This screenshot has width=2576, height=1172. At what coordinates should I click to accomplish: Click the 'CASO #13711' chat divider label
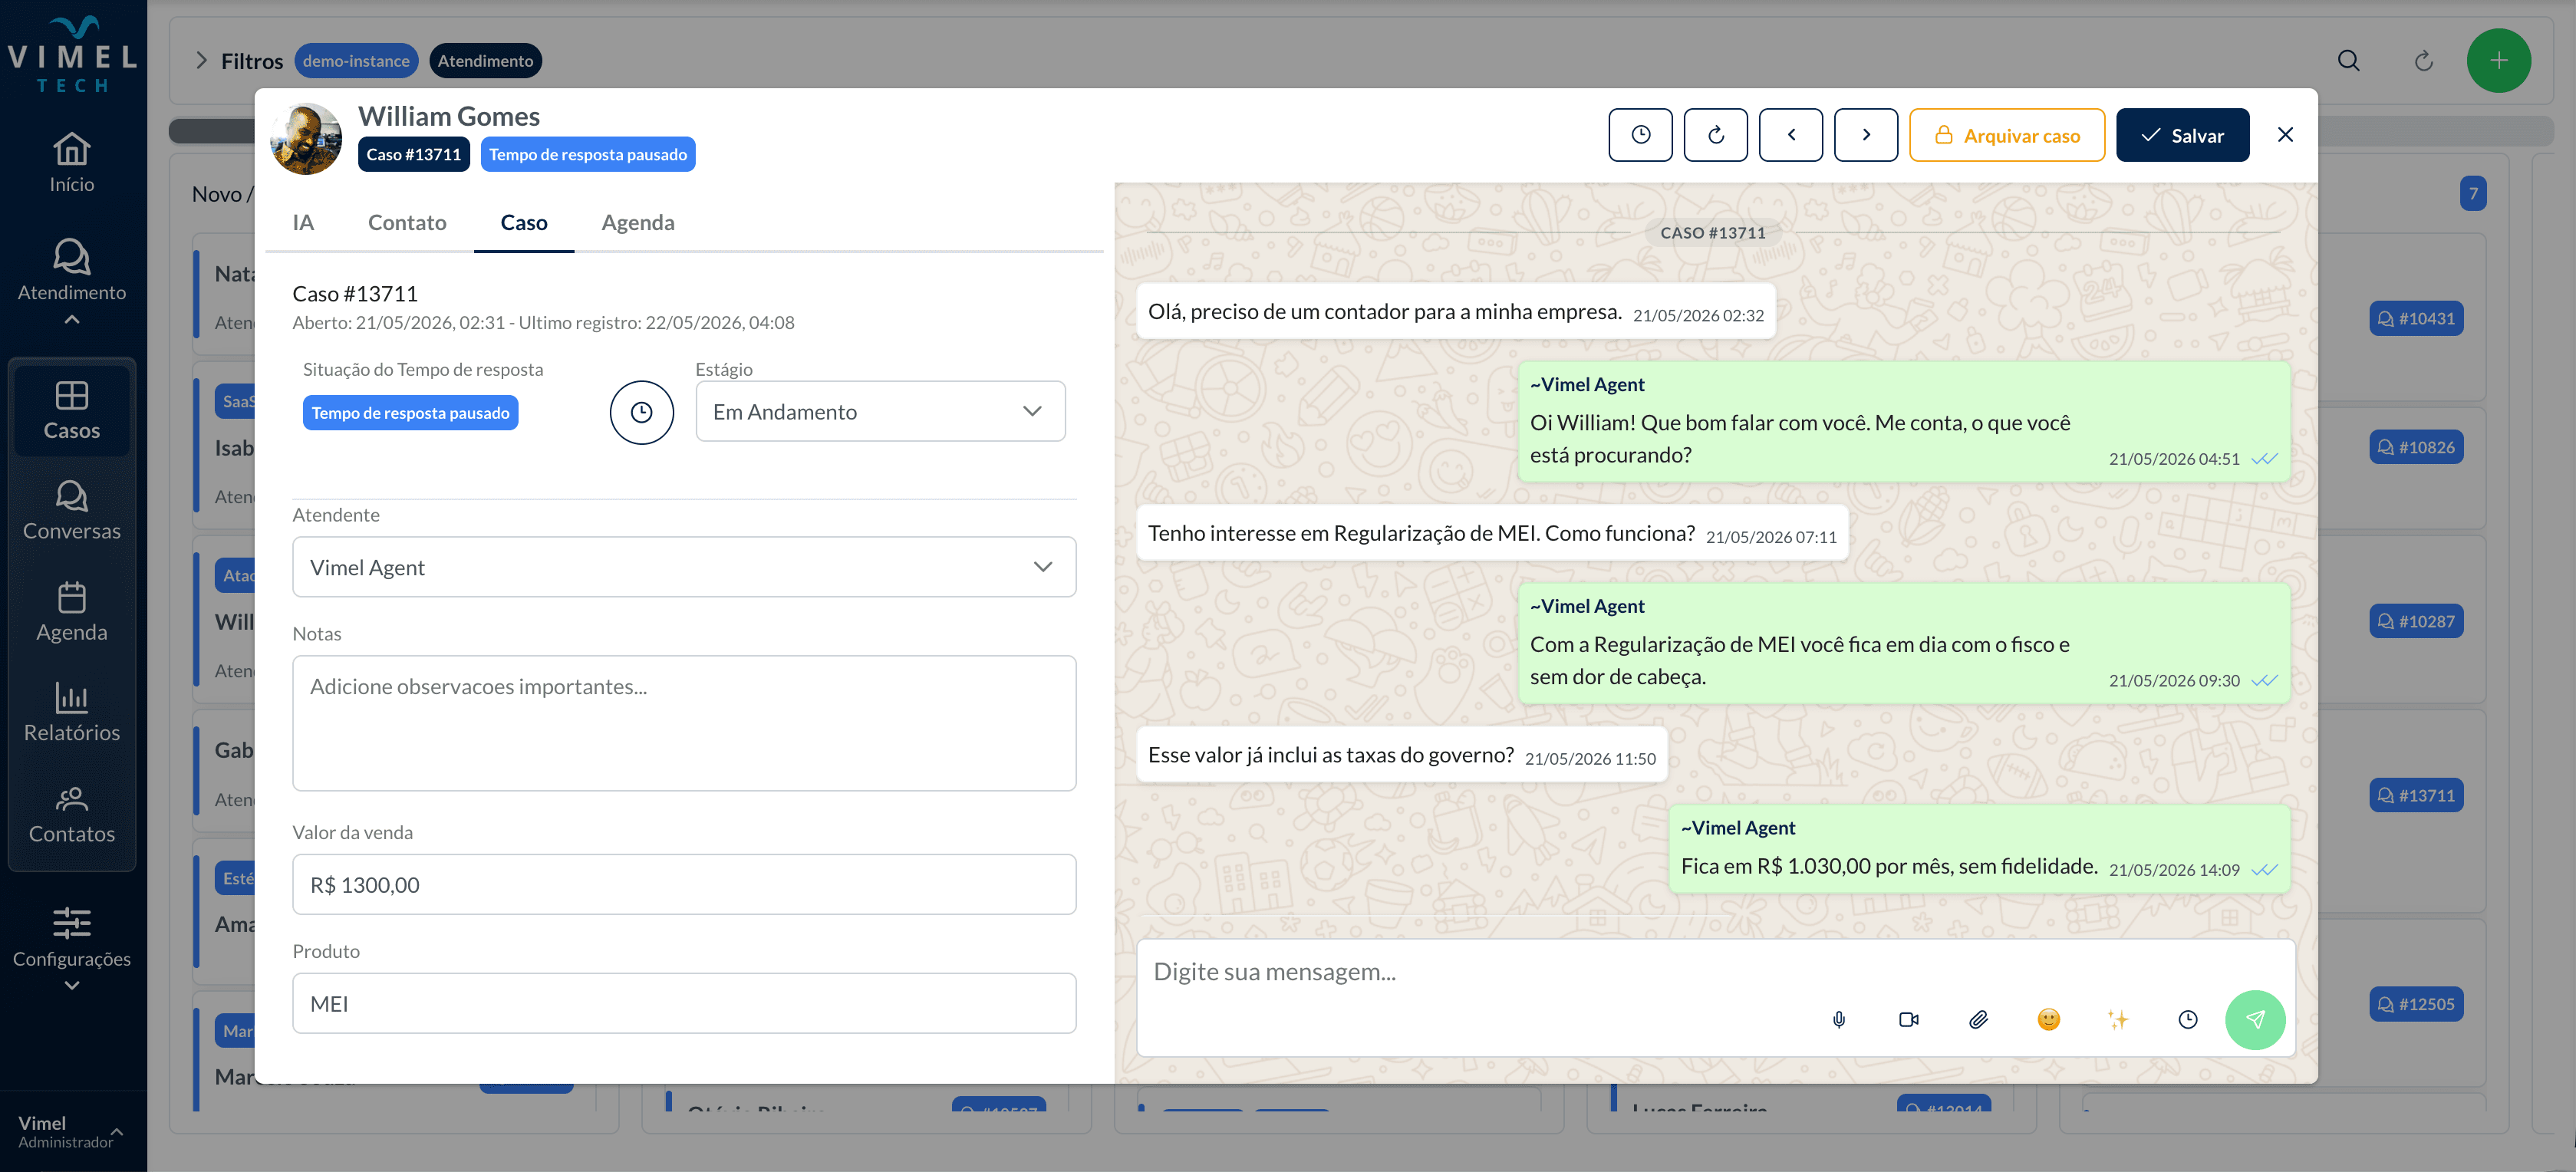pyautogui.click(x=1712, y=233)
